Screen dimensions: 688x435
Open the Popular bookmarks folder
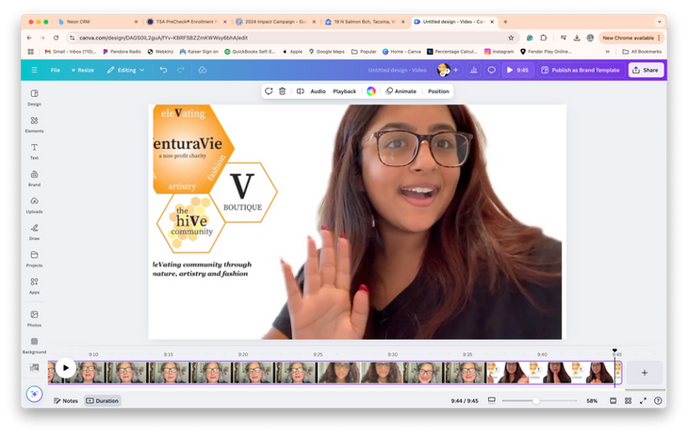pyautogui.click(x=364, y=51)
